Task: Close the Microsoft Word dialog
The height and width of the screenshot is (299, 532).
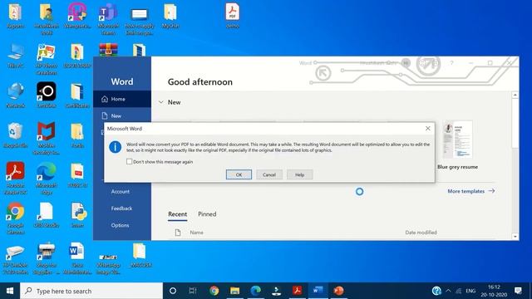Action: tap(428, 129)
